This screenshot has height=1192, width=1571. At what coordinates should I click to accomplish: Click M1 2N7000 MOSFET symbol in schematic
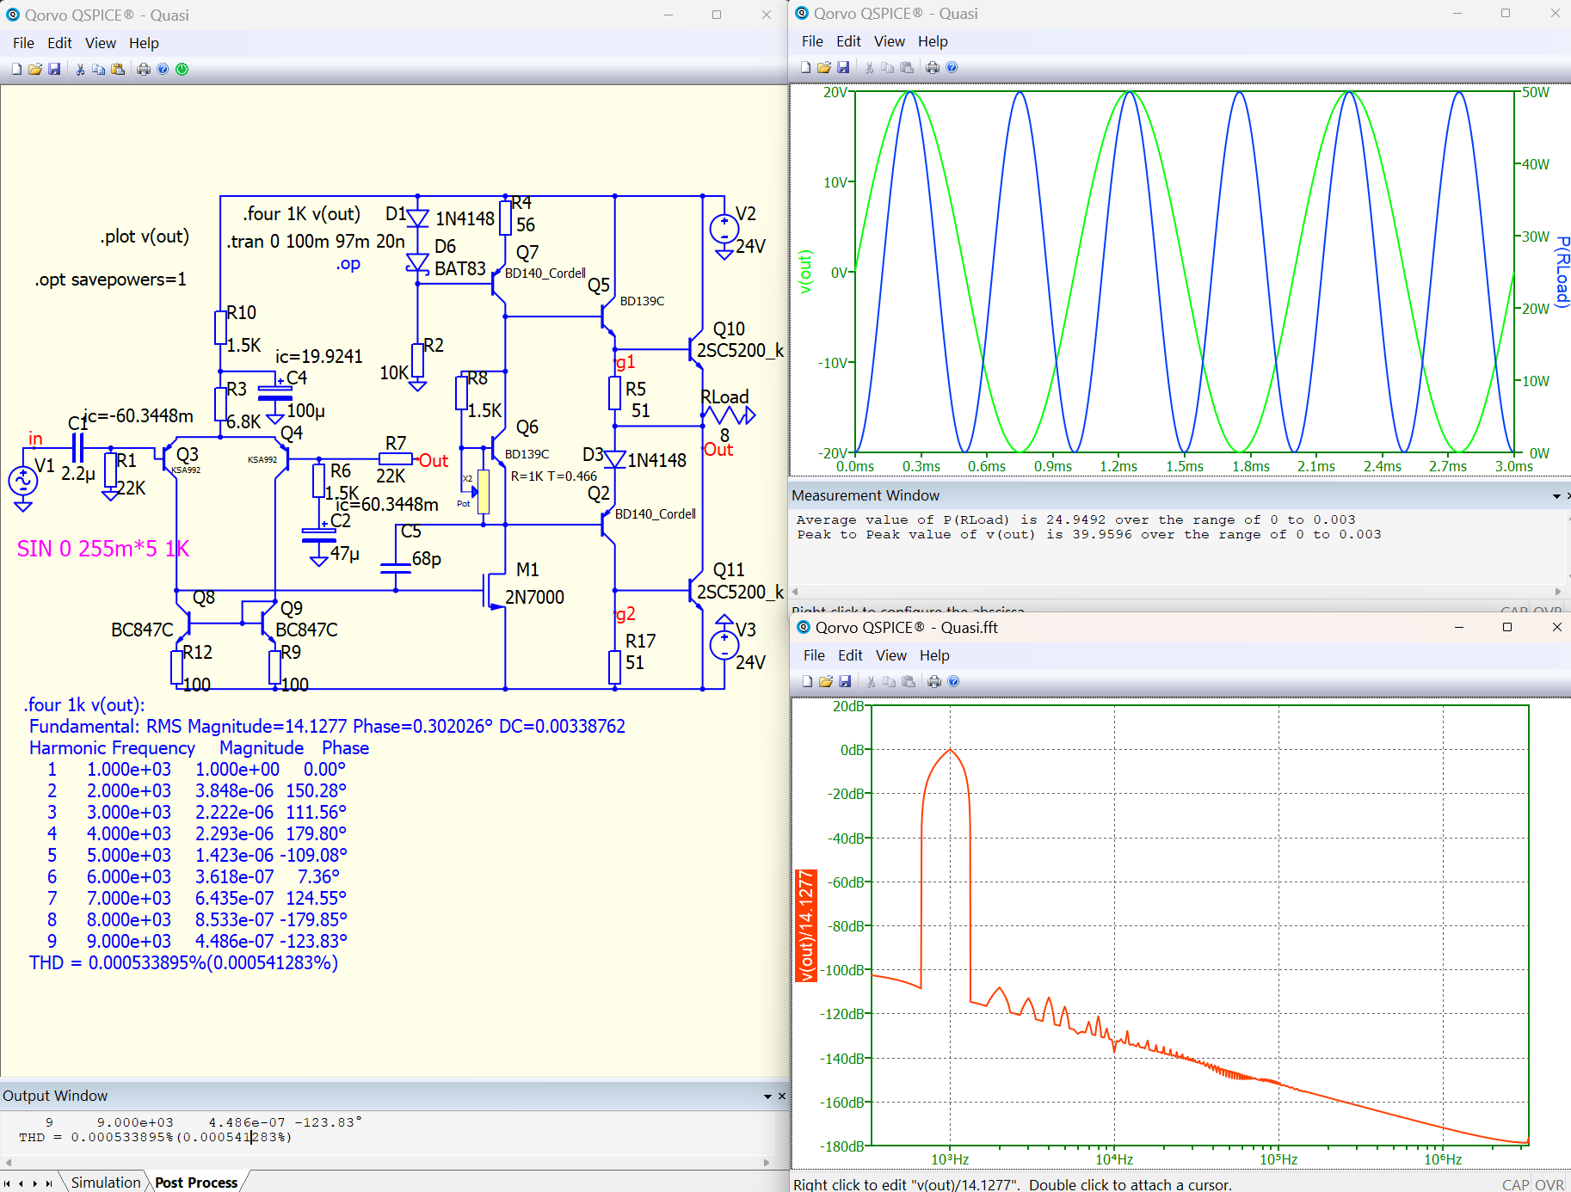tap(494, 590)
